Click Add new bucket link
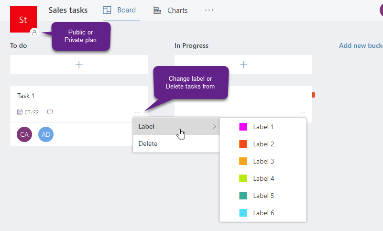 coord(361,45)
